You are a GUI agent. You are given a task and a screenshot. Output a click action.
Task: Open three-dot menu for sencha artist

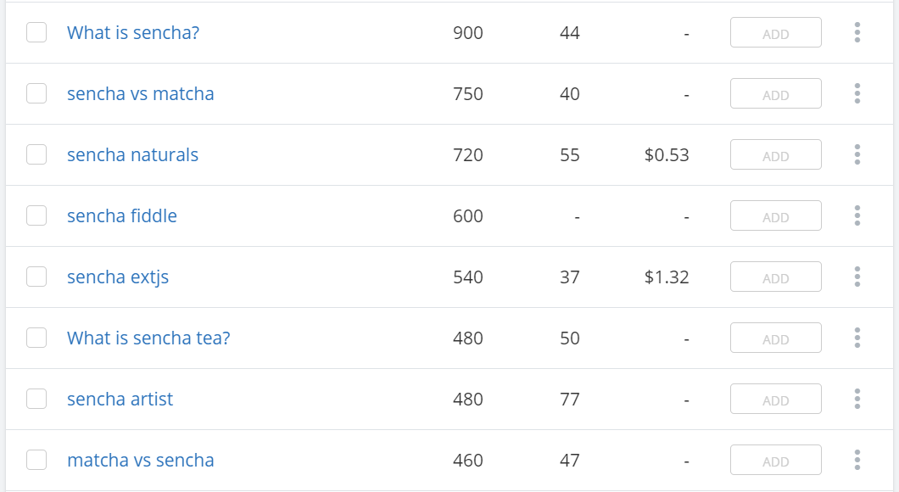[x=857, y=399]
